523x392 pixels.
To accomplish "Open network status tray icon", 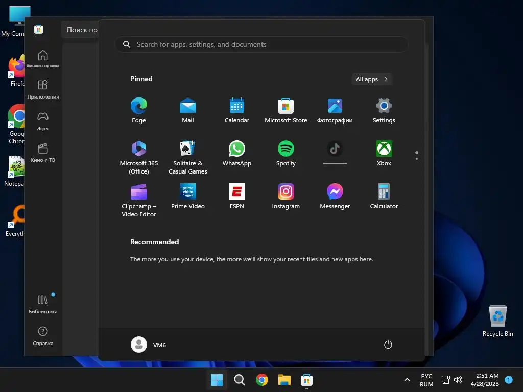I will (x=446, y=380).
